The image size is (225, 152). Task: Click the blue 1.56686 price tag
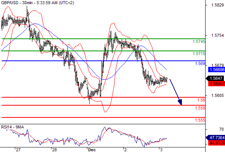pos(217,70)
